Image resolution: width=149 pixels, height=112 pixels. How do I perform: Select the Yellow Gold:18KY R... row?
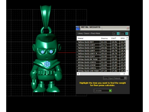coord(101,54)
